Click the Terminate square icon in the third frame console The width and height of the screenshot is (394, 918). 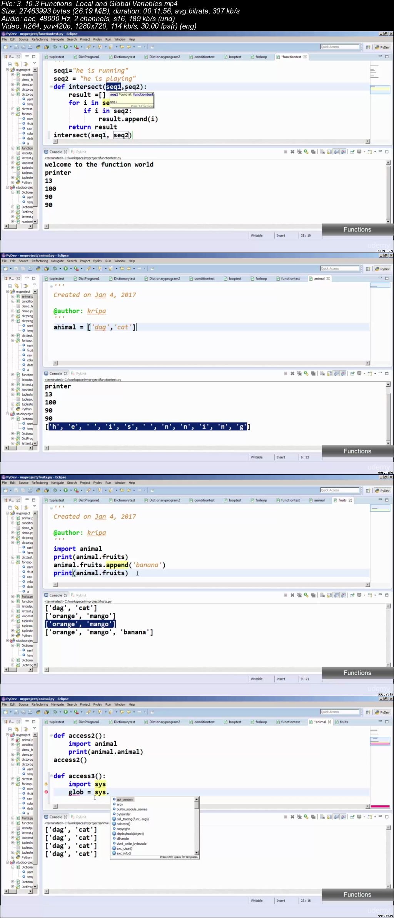pos(285,595)
